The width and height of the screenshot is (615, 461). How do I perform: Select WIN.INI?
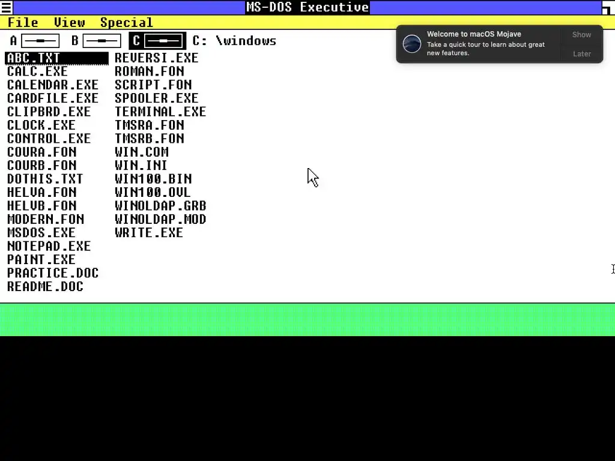click(x=141, y=165)
